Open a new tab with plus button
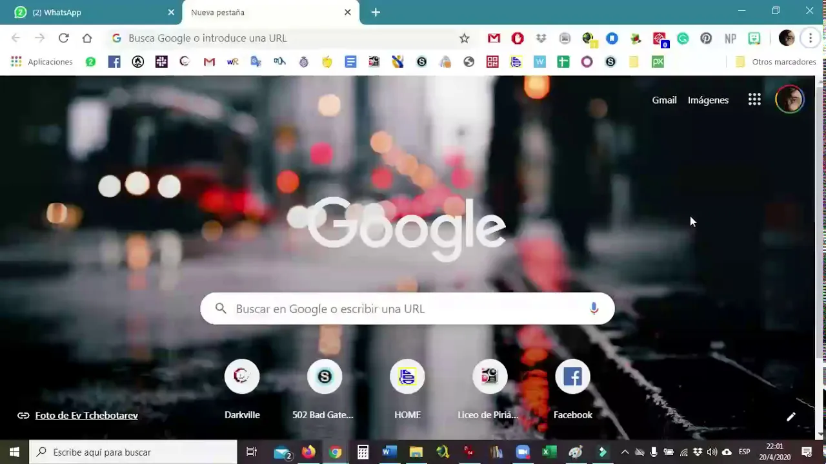826x464 pixels. pyautogui.click(x=376, y=12)
